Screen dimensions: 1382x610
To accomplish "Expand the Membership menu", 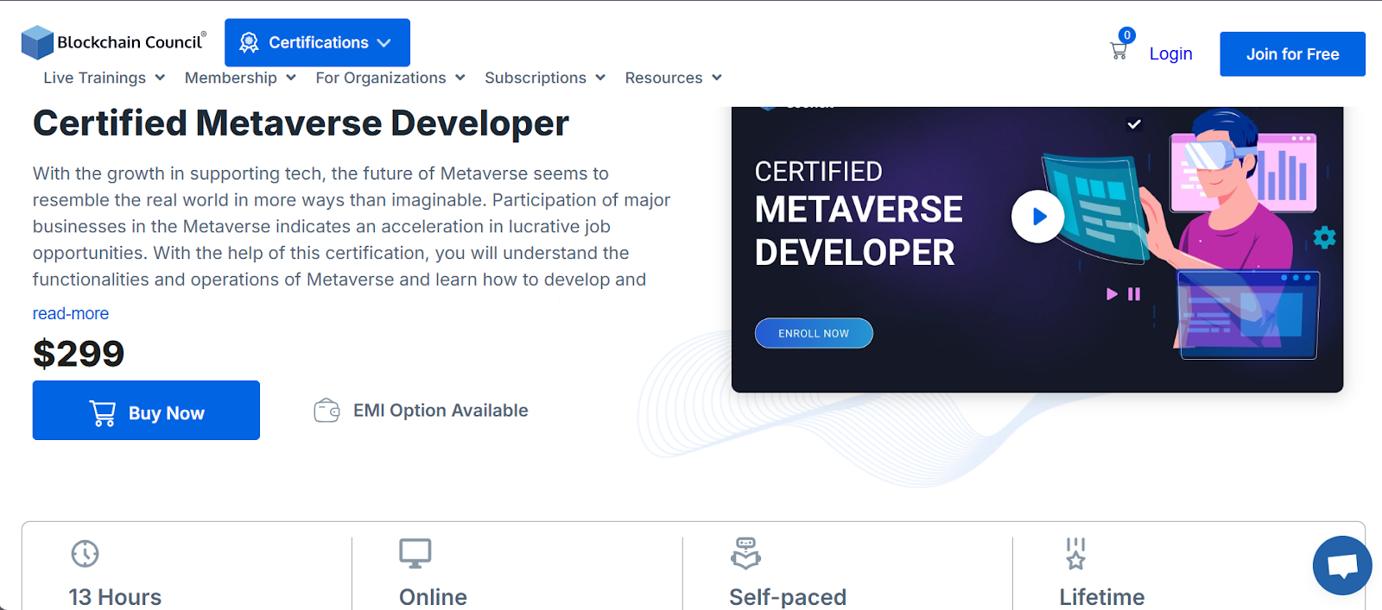I will click(x=240, y=78).
